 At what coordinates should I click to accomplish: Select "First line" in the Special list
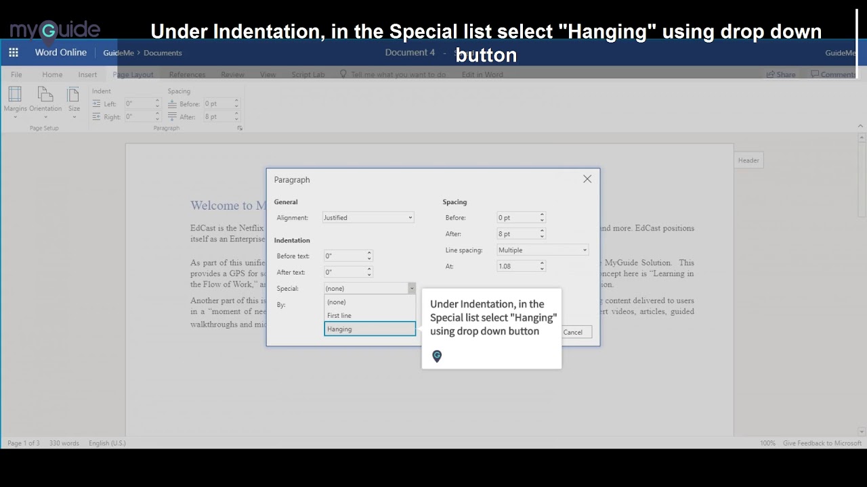(x=370, y=315)
